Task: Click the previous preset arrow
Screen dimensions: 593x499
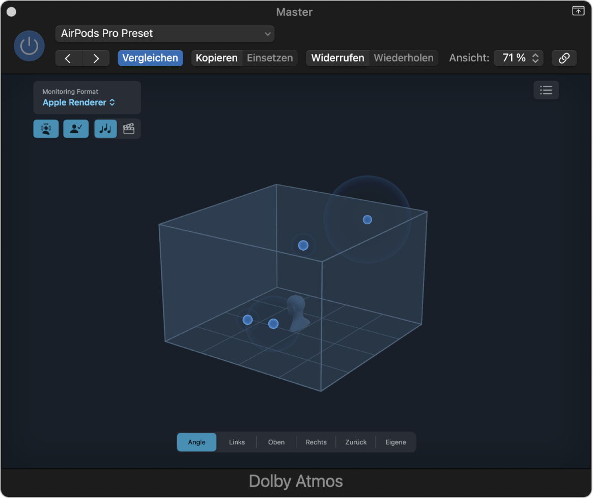Action: (x=69, y=58)
